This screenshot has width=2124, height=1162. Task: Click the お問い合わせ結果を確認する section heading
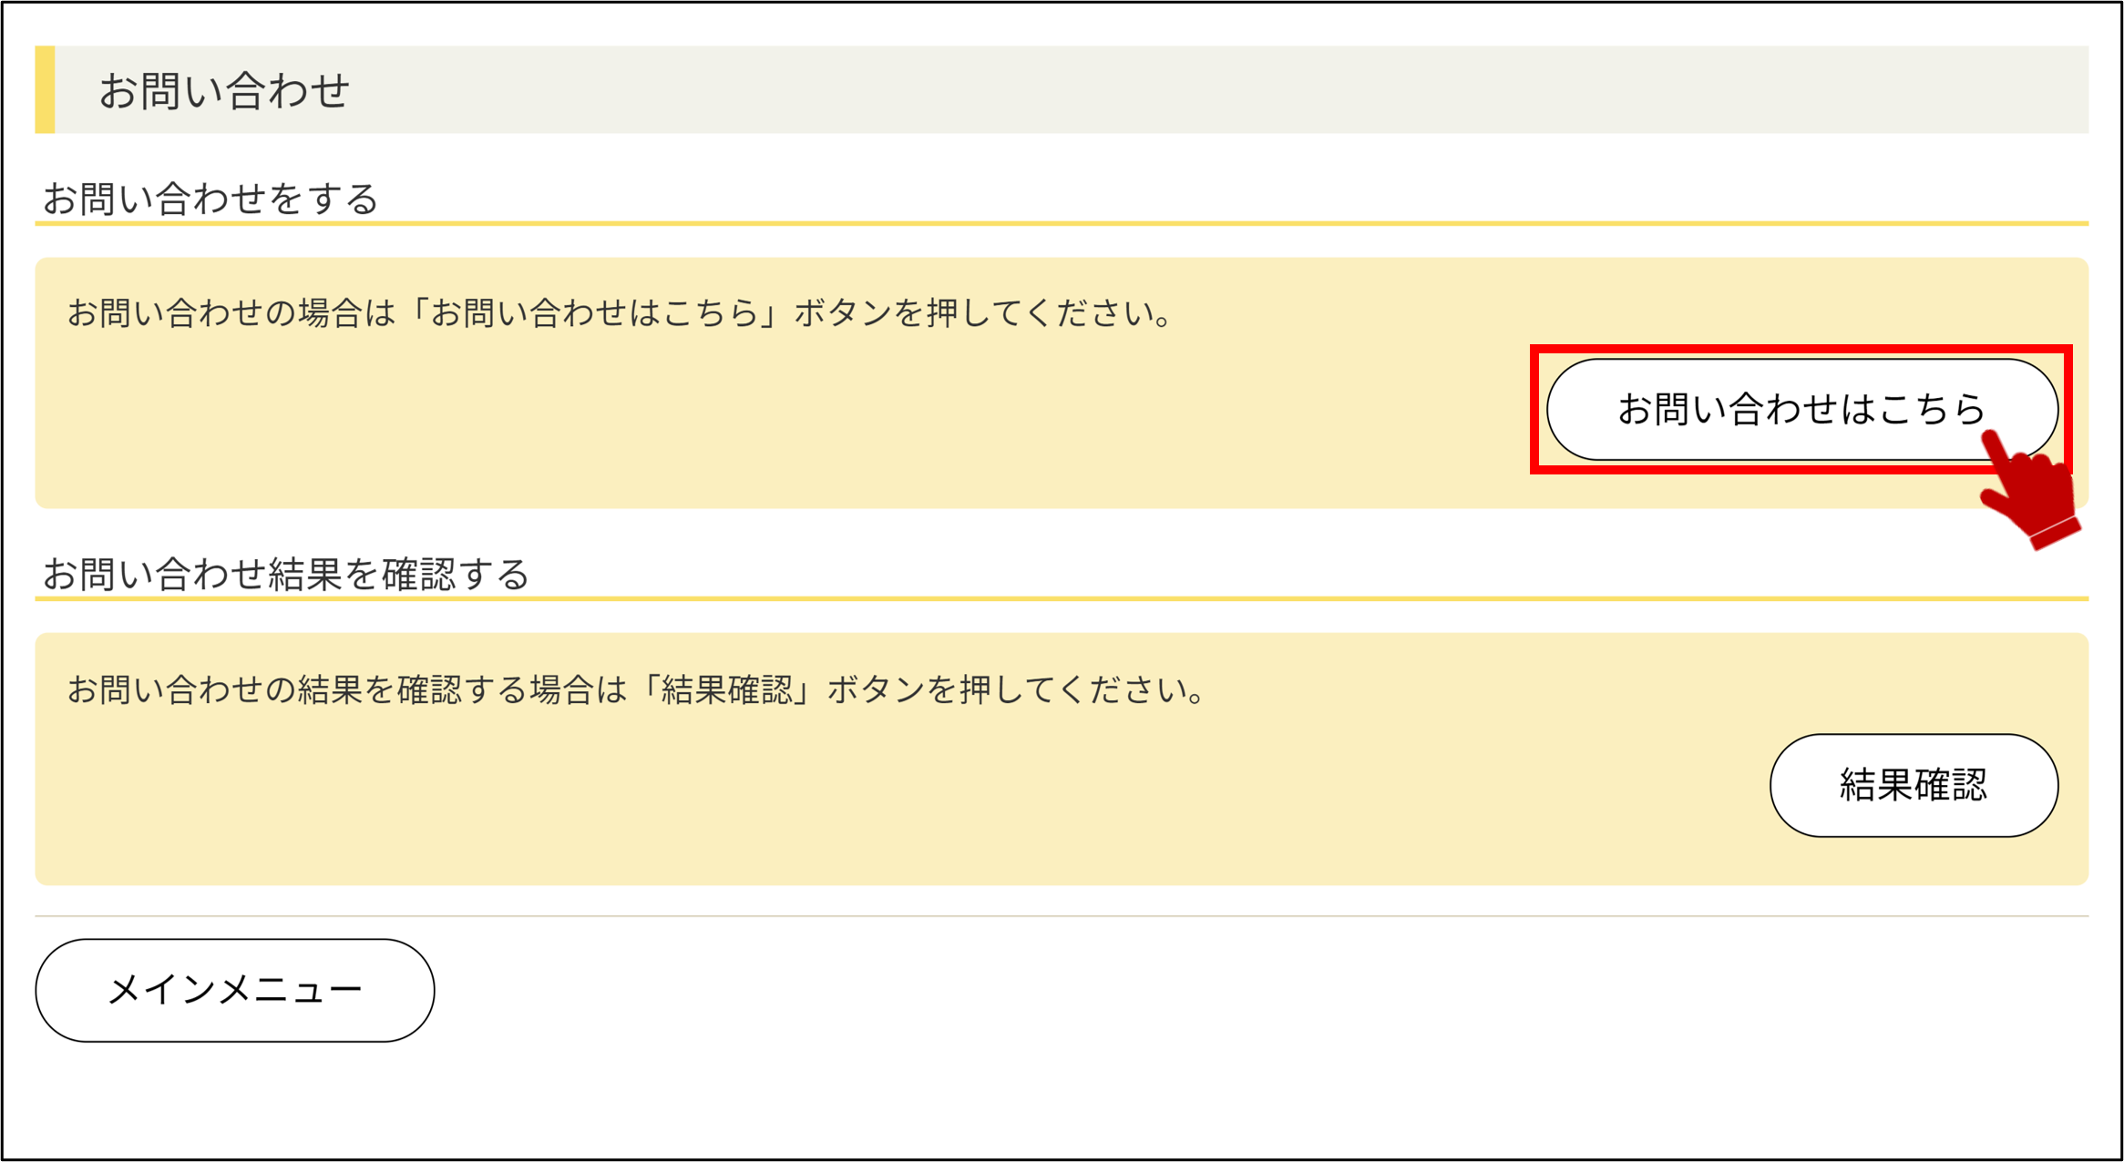click(x=285, y=574)
